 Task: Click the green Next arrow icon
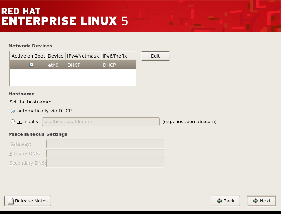[255, 201]
